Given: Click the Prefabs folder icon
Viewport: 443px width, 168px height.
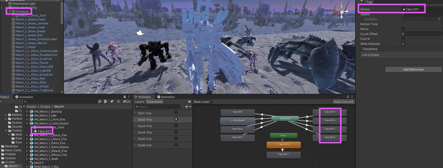Looking at the screenshot, I should tap(3, 154).
